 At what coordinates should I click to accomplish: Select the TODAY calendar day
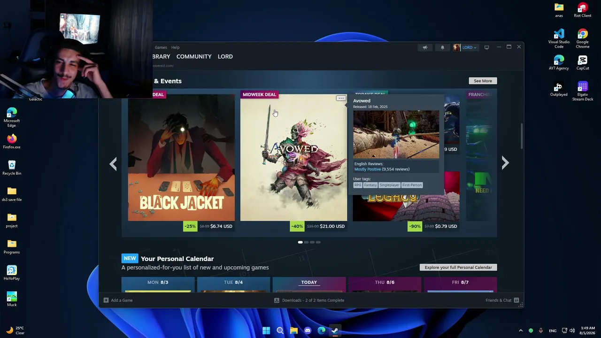pos(309,282)
